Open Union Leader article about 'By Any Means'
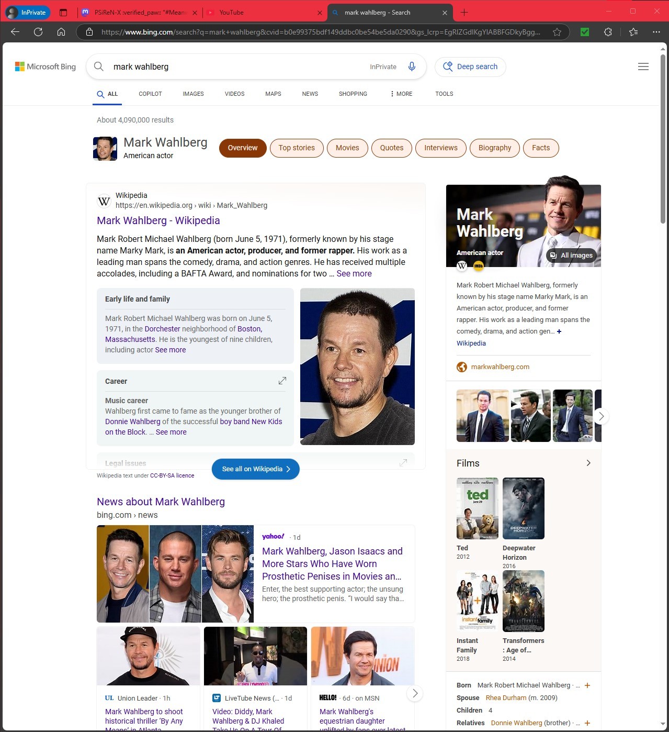This screenshot has height=732, width=669. 144,720
